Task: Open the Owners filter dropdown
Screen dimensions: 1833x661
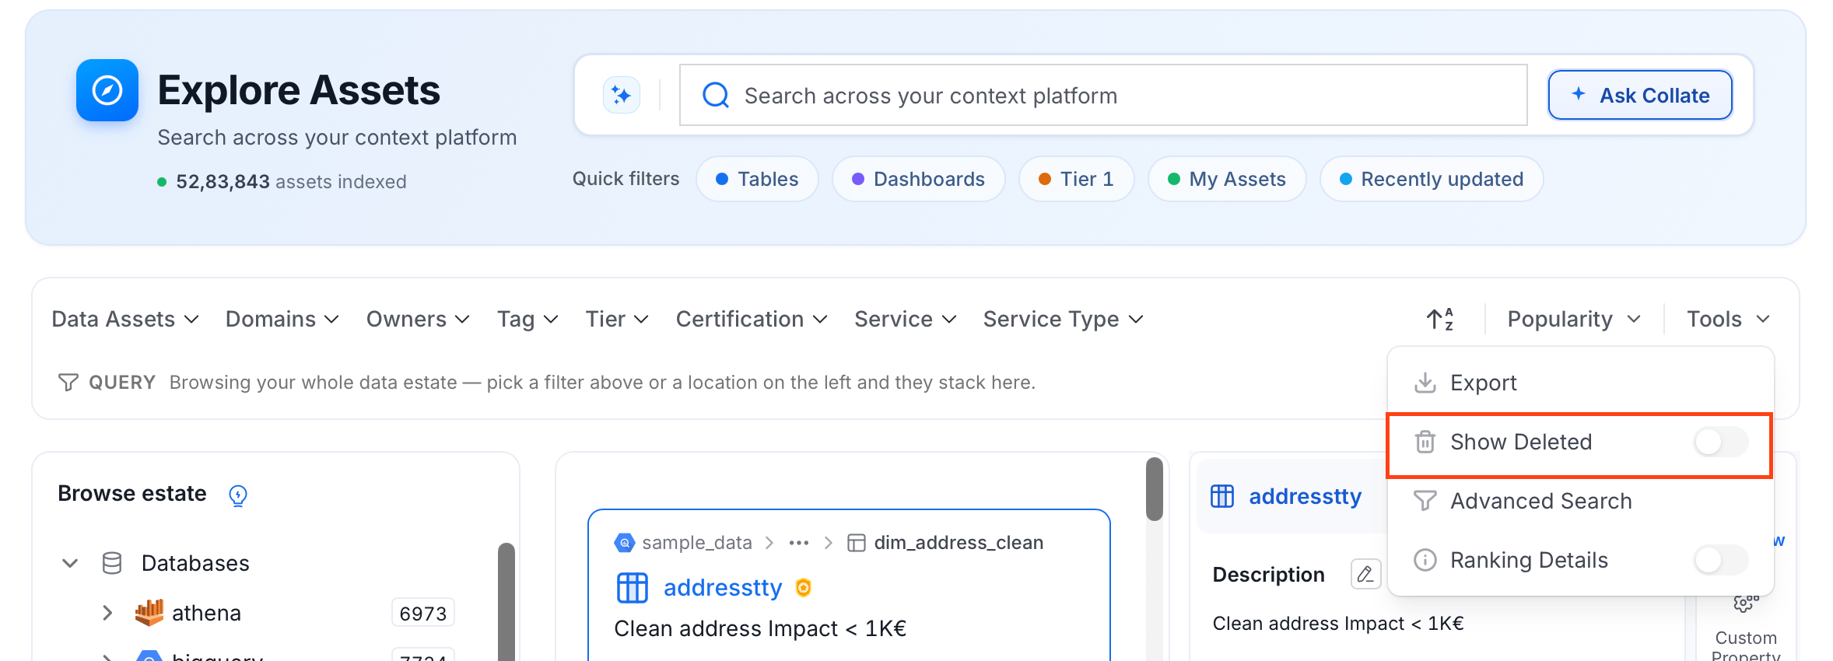Action: coord(419,319)
